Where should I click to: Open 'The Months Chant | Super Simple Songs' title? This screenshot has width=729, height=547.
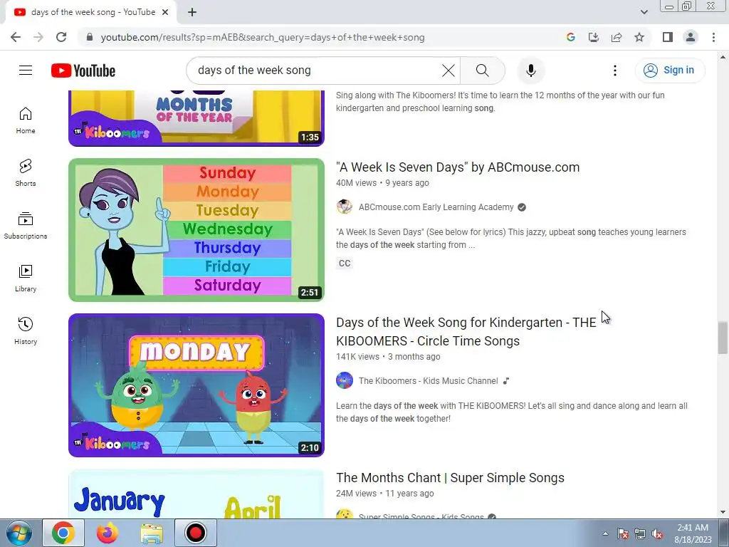tap(450, 478)
